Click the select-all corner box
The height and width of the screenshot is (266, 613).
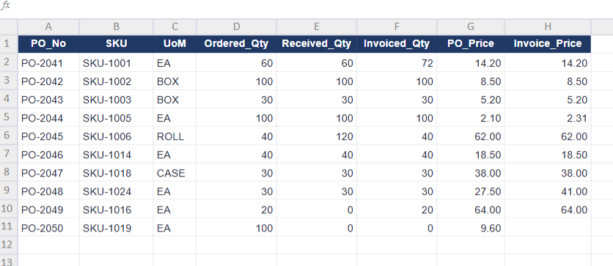tap(9, 26)
